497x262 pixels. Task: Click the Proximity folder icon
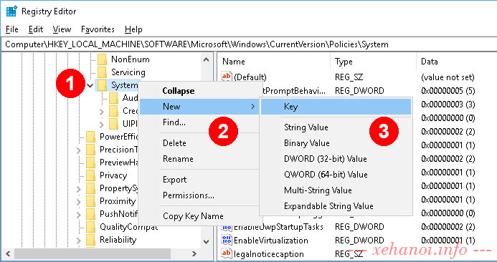tap(90, 201)
